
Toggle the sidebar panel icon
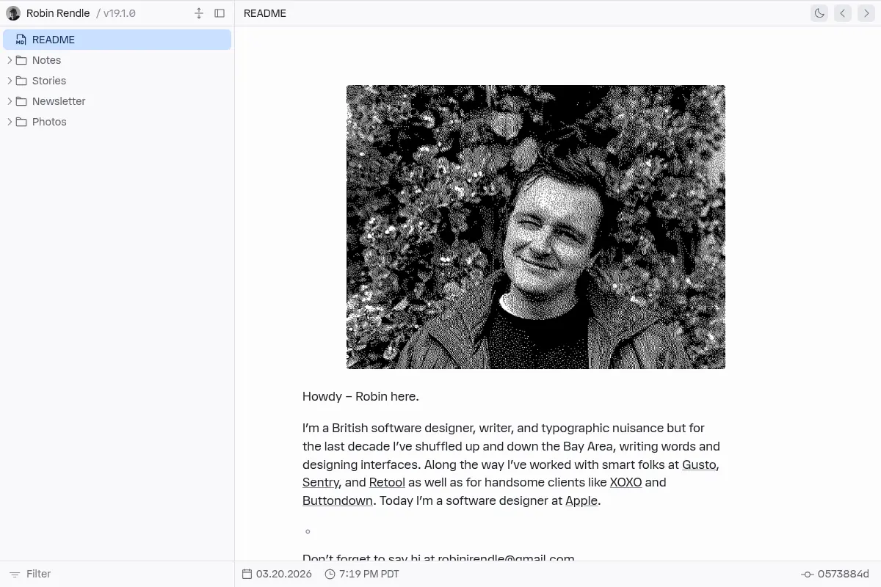(220, 13)
